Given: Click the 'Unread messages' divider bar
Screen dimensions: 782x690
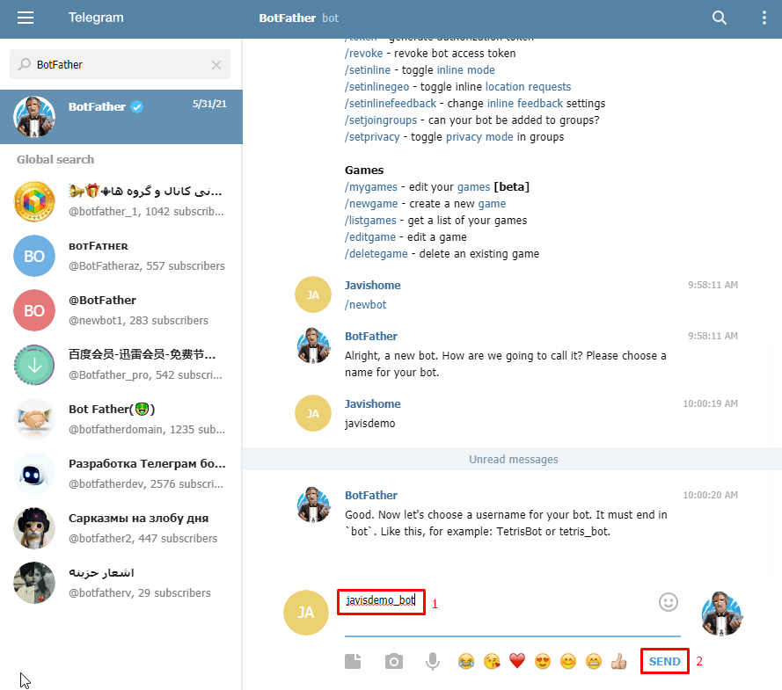Looking at the screenshot, I should (x=512, y=460).
